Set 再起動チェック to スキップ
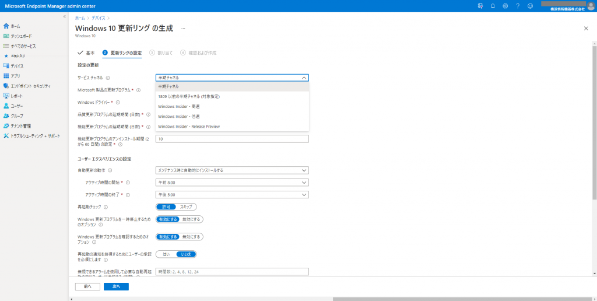597x301 pixels. click(186, 207)
